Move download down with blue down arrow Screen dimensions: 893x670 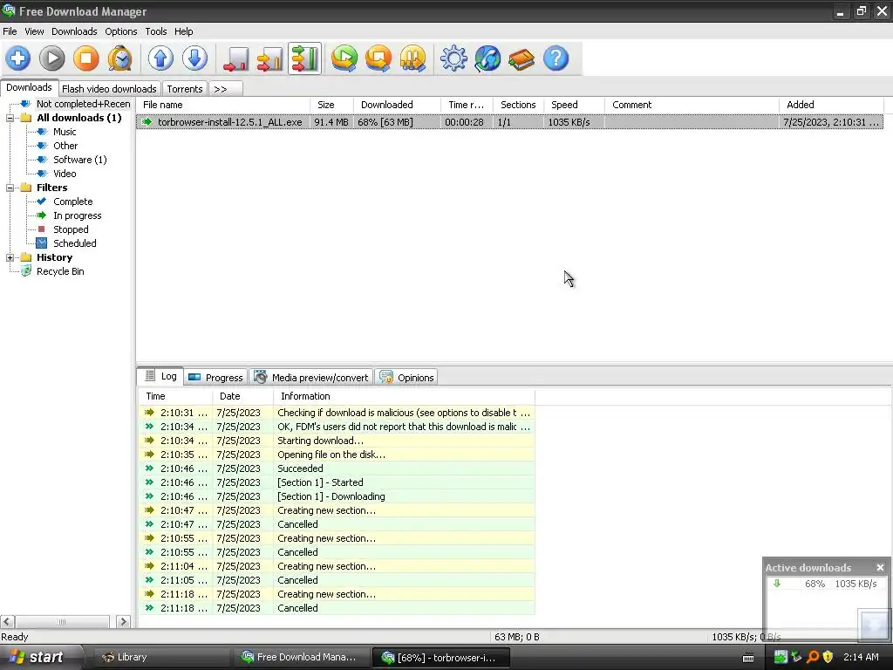[194, 58]
